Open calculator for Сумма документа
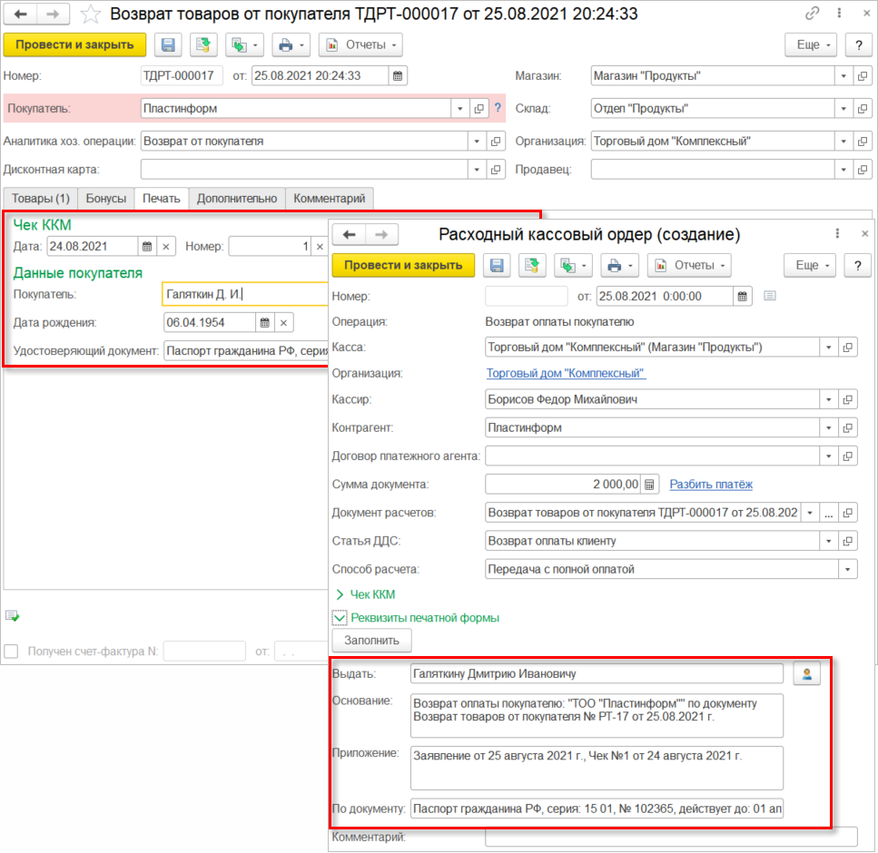878x853 pixels. (649, 485)
